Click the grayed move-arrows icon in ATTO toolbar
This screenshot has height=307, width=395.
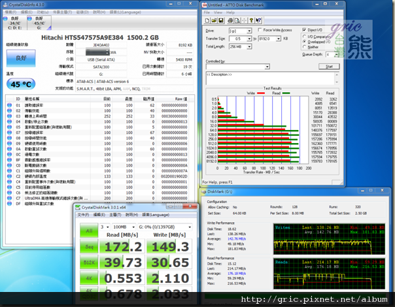(x=244, y=21)
